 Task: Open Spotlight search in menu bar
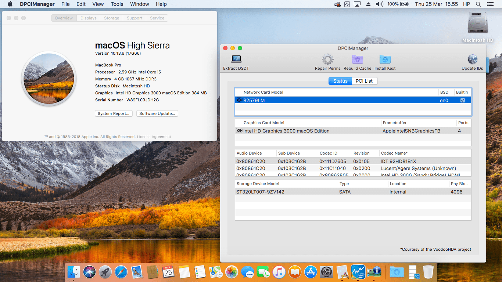point(478,4)
